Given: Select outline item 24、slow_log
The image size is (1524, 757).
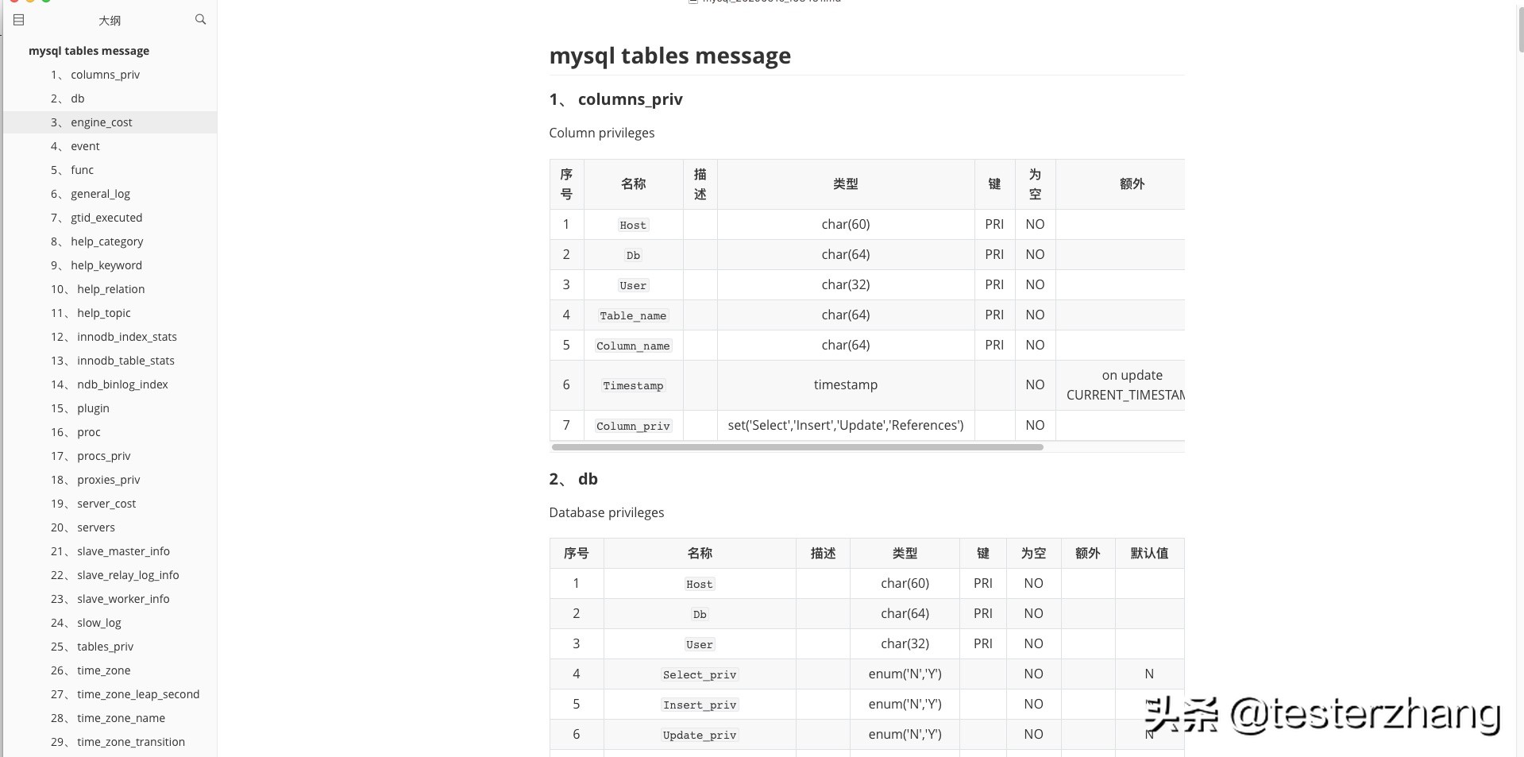Looking at the screenshot, I should pyautogui.click(x=86, y=623).
